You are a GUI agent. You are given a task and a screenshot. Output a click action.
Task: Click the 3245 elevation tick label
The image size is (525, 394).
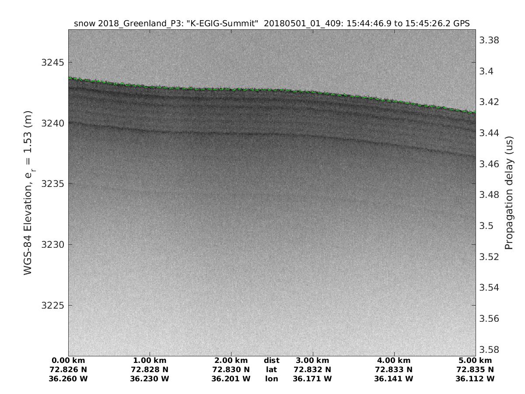coord(52,62)
